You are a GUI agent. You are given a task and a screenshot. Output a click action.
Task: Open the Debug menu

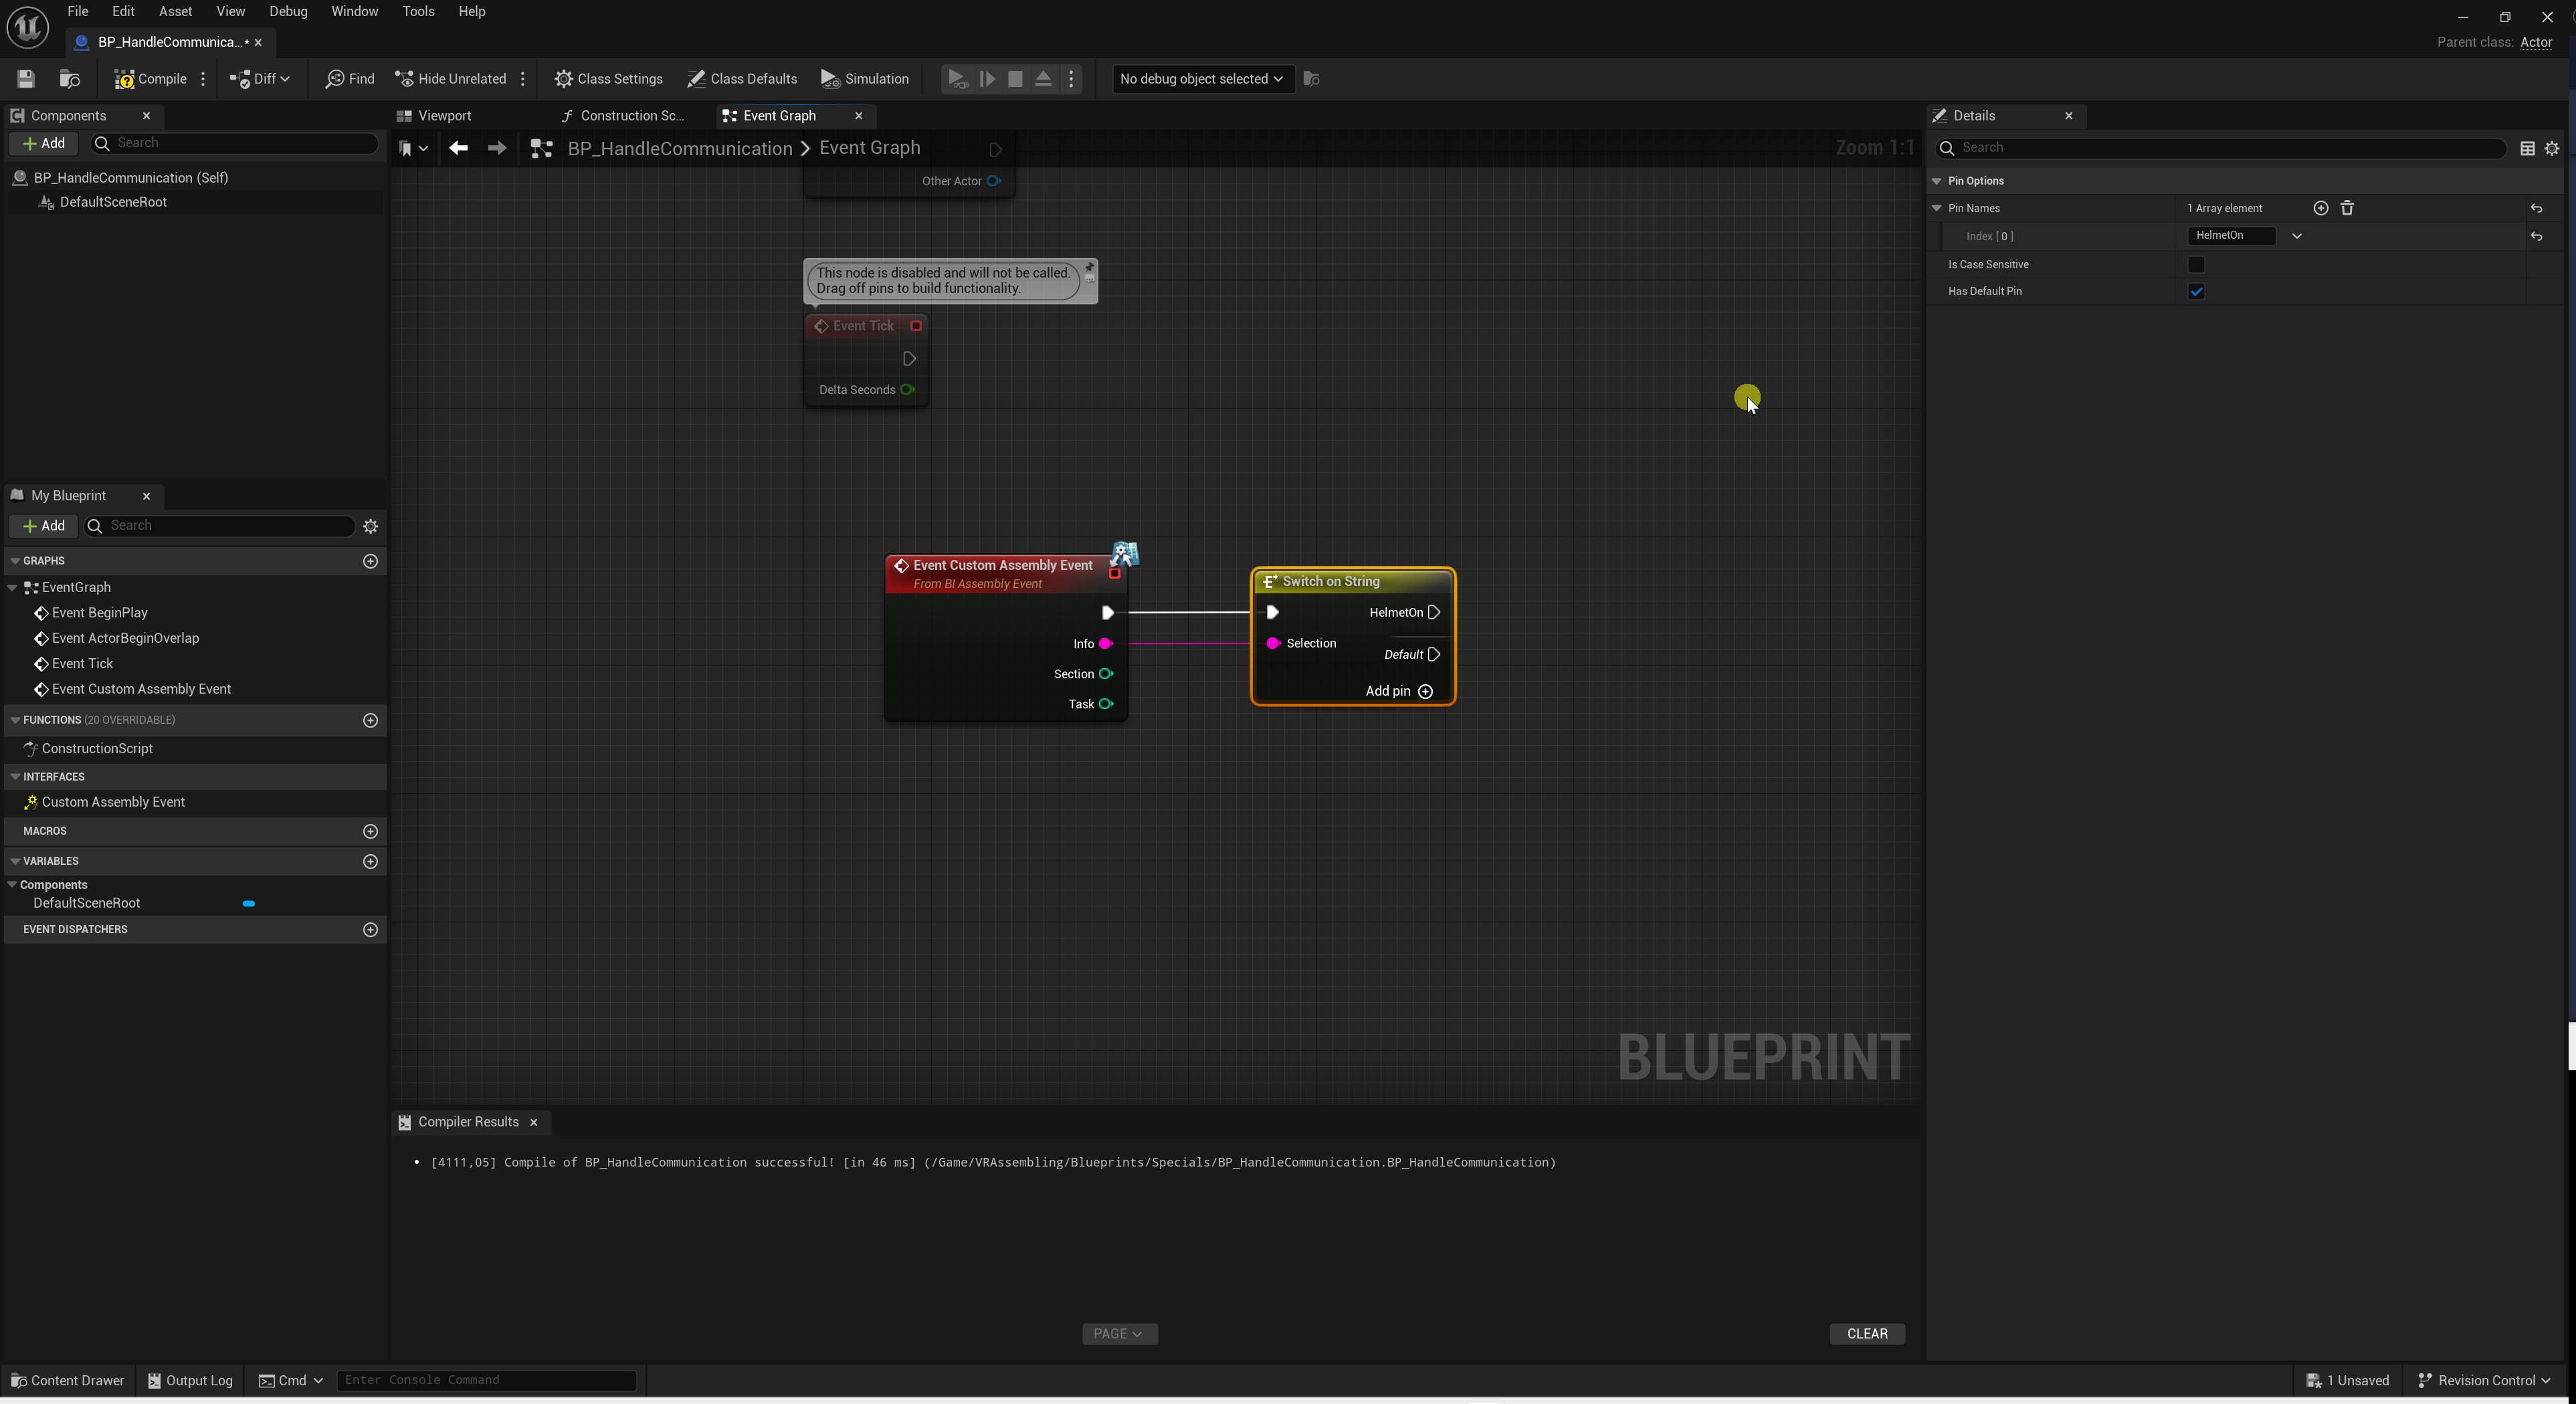[288, 12]
